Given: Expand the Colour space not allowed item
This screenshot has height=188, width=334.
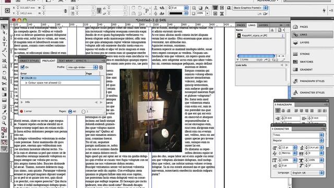Looking at the screenshot, I should click(27, 83).
